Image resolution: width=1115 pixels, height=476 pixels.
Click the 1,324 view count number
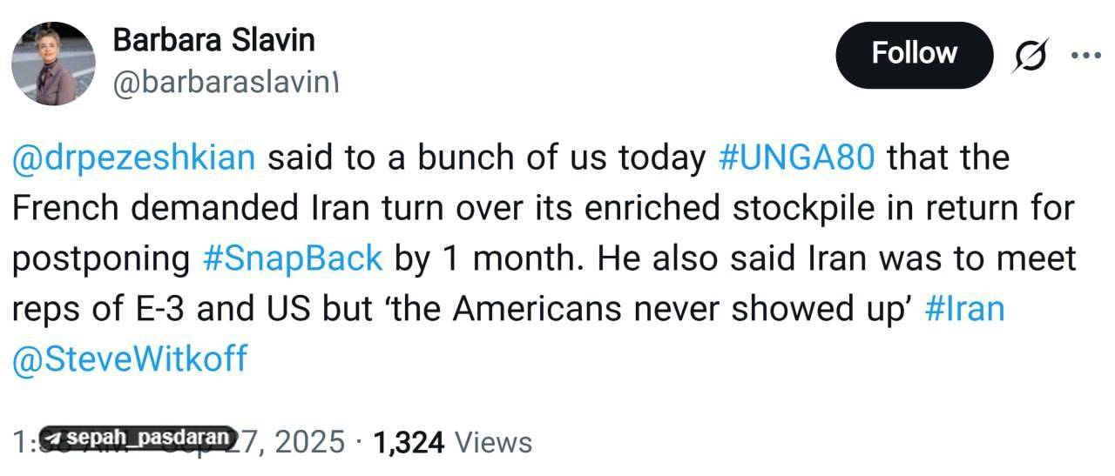pyautogui.click(x=409, y=443)
